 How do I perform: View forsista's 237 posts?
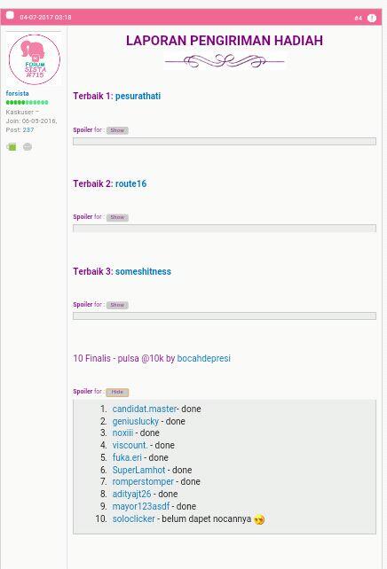pyautogui.click(x=28, y=129)
